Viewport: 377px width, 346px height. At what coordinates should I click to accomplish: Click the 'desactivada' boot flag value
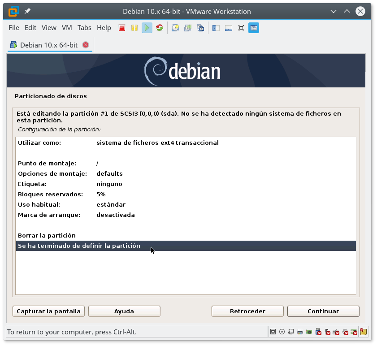click(x=116, y=215)
